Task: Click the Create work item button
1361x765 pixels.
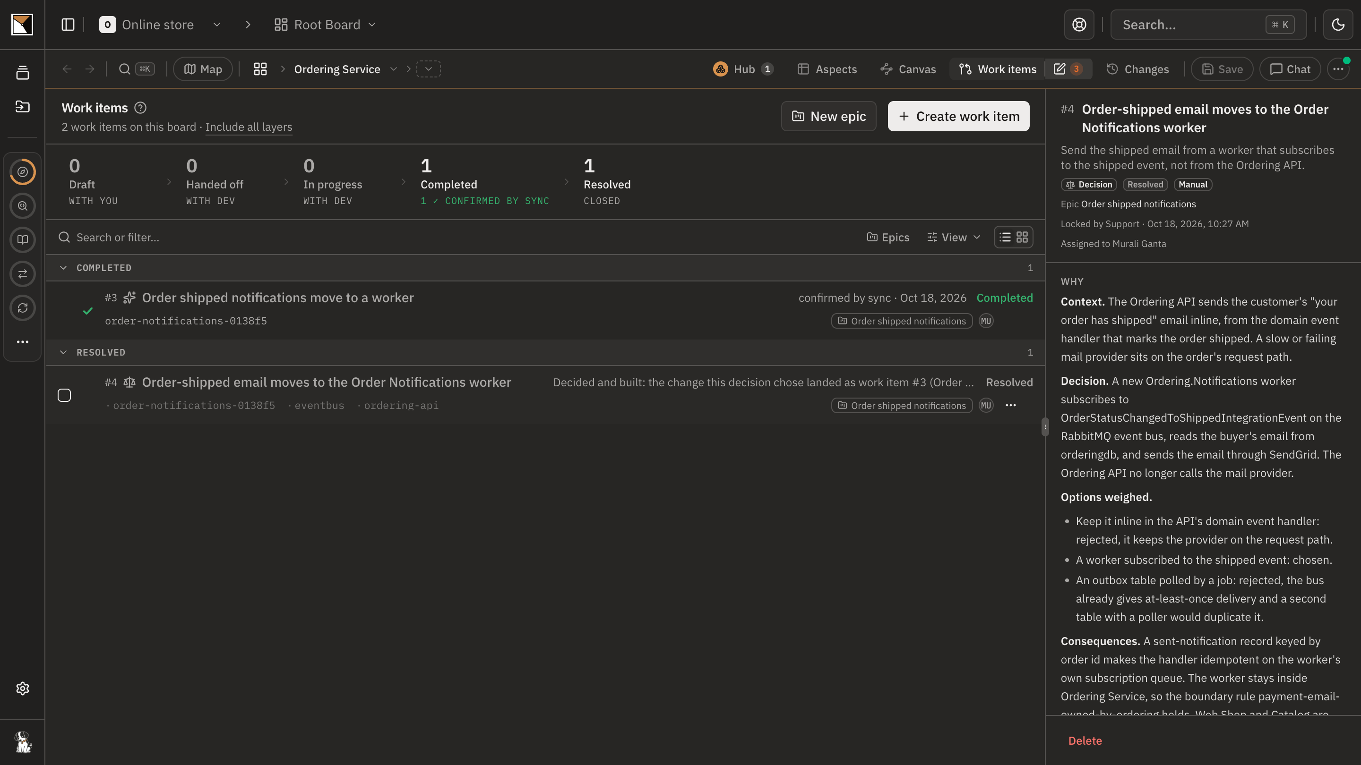Action: pos(958,116)
